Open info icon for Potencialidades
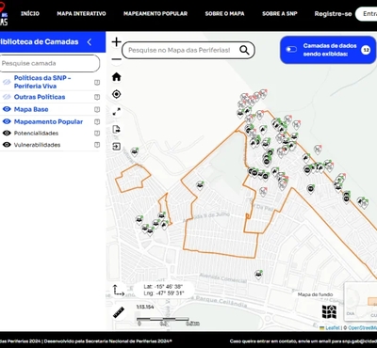This screenshot has height=348, width=377. click(97, 134)
